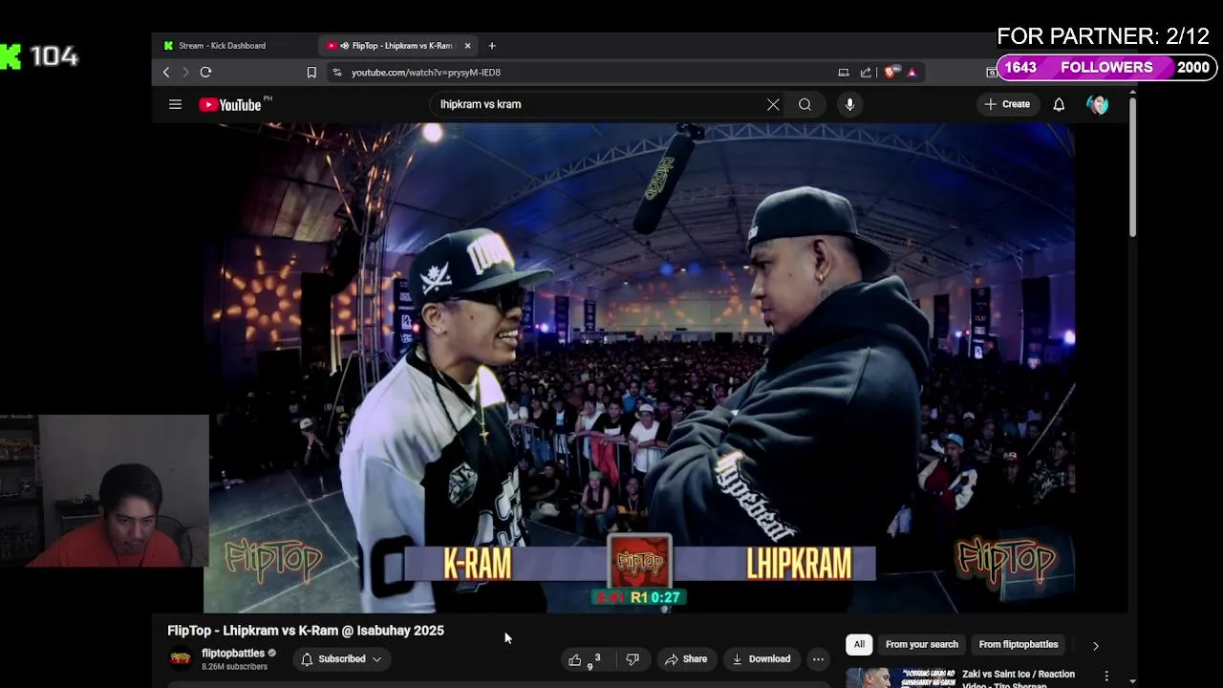Open YouTube notifications bell

(x=1059, y=104)
